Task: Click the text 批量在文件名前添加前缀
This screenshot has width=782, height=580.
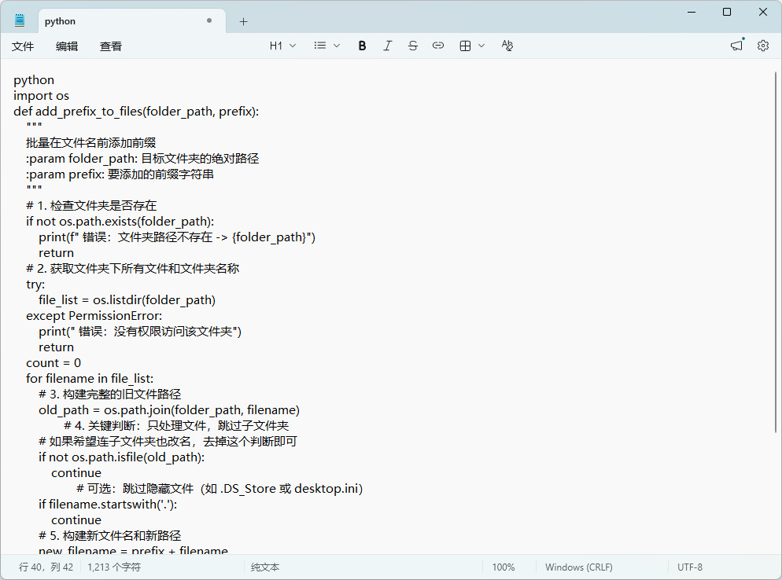Action: pyautogui.click(x=90, y=143)
